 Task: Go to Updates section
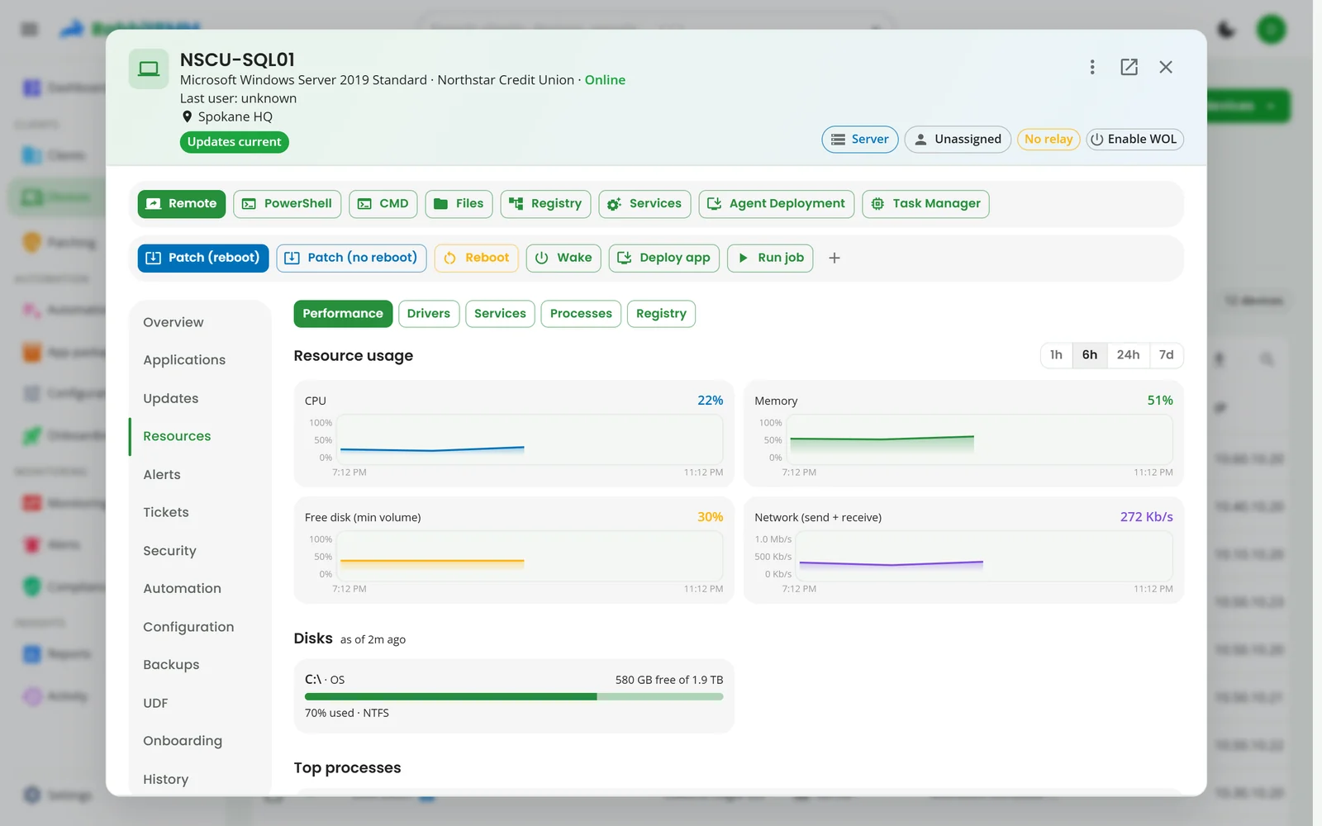pos(200,398)
